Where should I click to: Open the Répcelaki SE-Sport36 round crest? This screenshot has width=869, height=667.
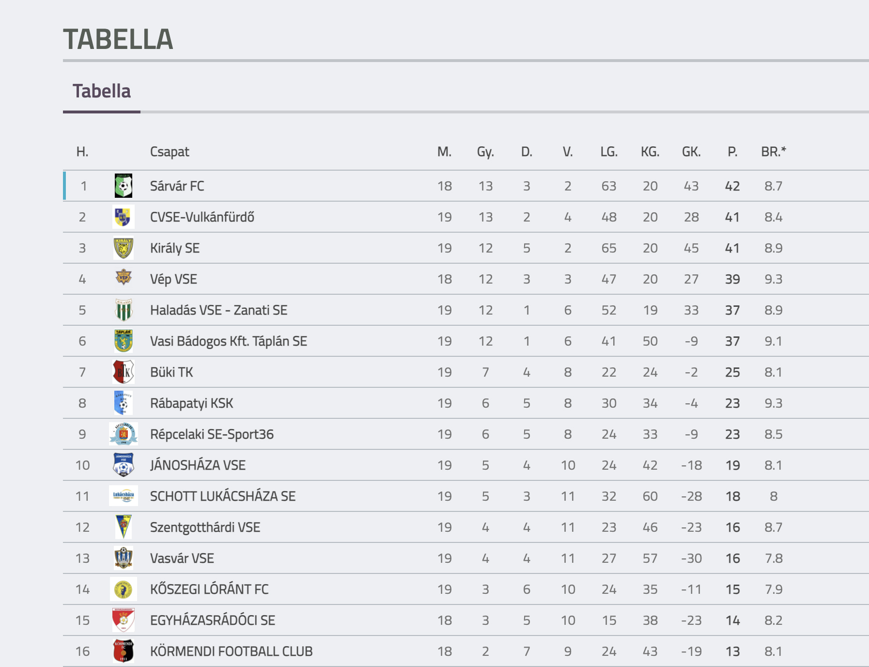124,434
